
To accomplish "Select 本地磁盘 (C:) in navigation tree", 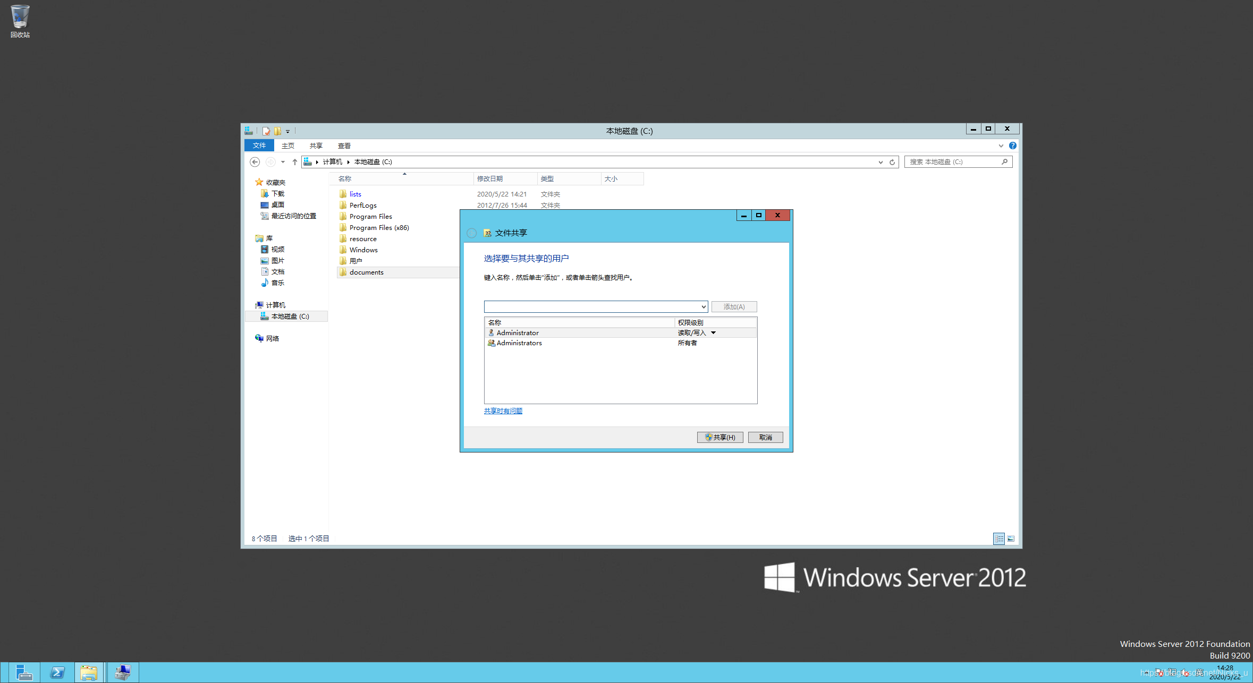I will click(x=290, y=317).
